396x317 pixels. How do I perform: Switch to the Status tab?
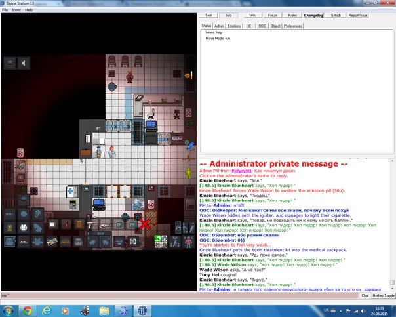pyautogui.click(x=207, y=26)
